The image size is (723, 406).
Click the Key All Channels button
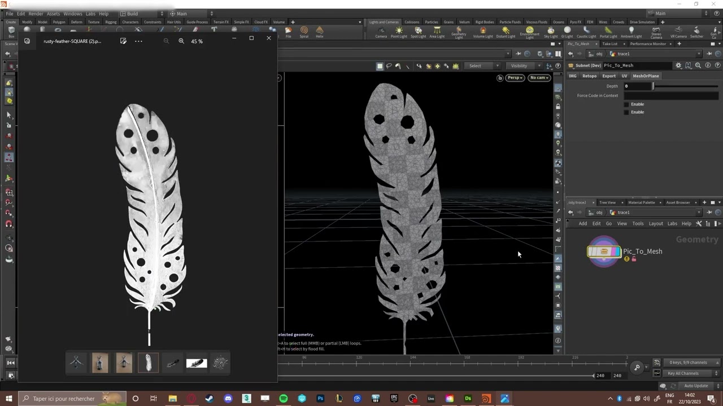pos(683,373)
